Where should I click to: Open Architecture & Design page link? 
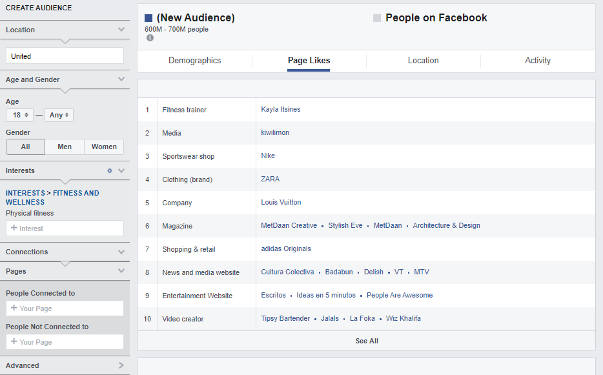click(447, 225)
